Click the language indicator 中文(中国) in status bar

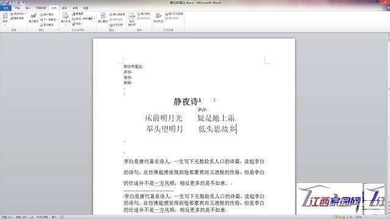coord(42,217)
